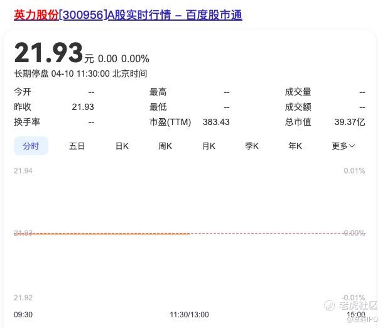Click the 成交量 label
Screen dimensions: 385x328
coord(298,92)
